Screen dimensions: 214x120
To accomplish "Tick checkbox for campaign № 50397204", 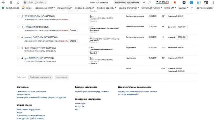I will [18, 58].
